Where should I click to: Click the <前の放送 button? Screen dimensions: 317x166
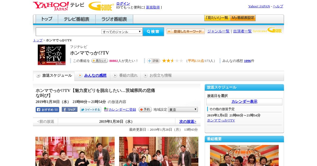coord(46,121)
